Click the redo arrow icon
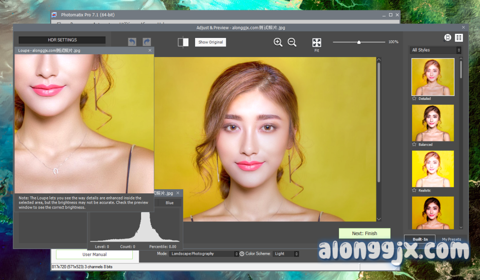 tap(147, 42)
